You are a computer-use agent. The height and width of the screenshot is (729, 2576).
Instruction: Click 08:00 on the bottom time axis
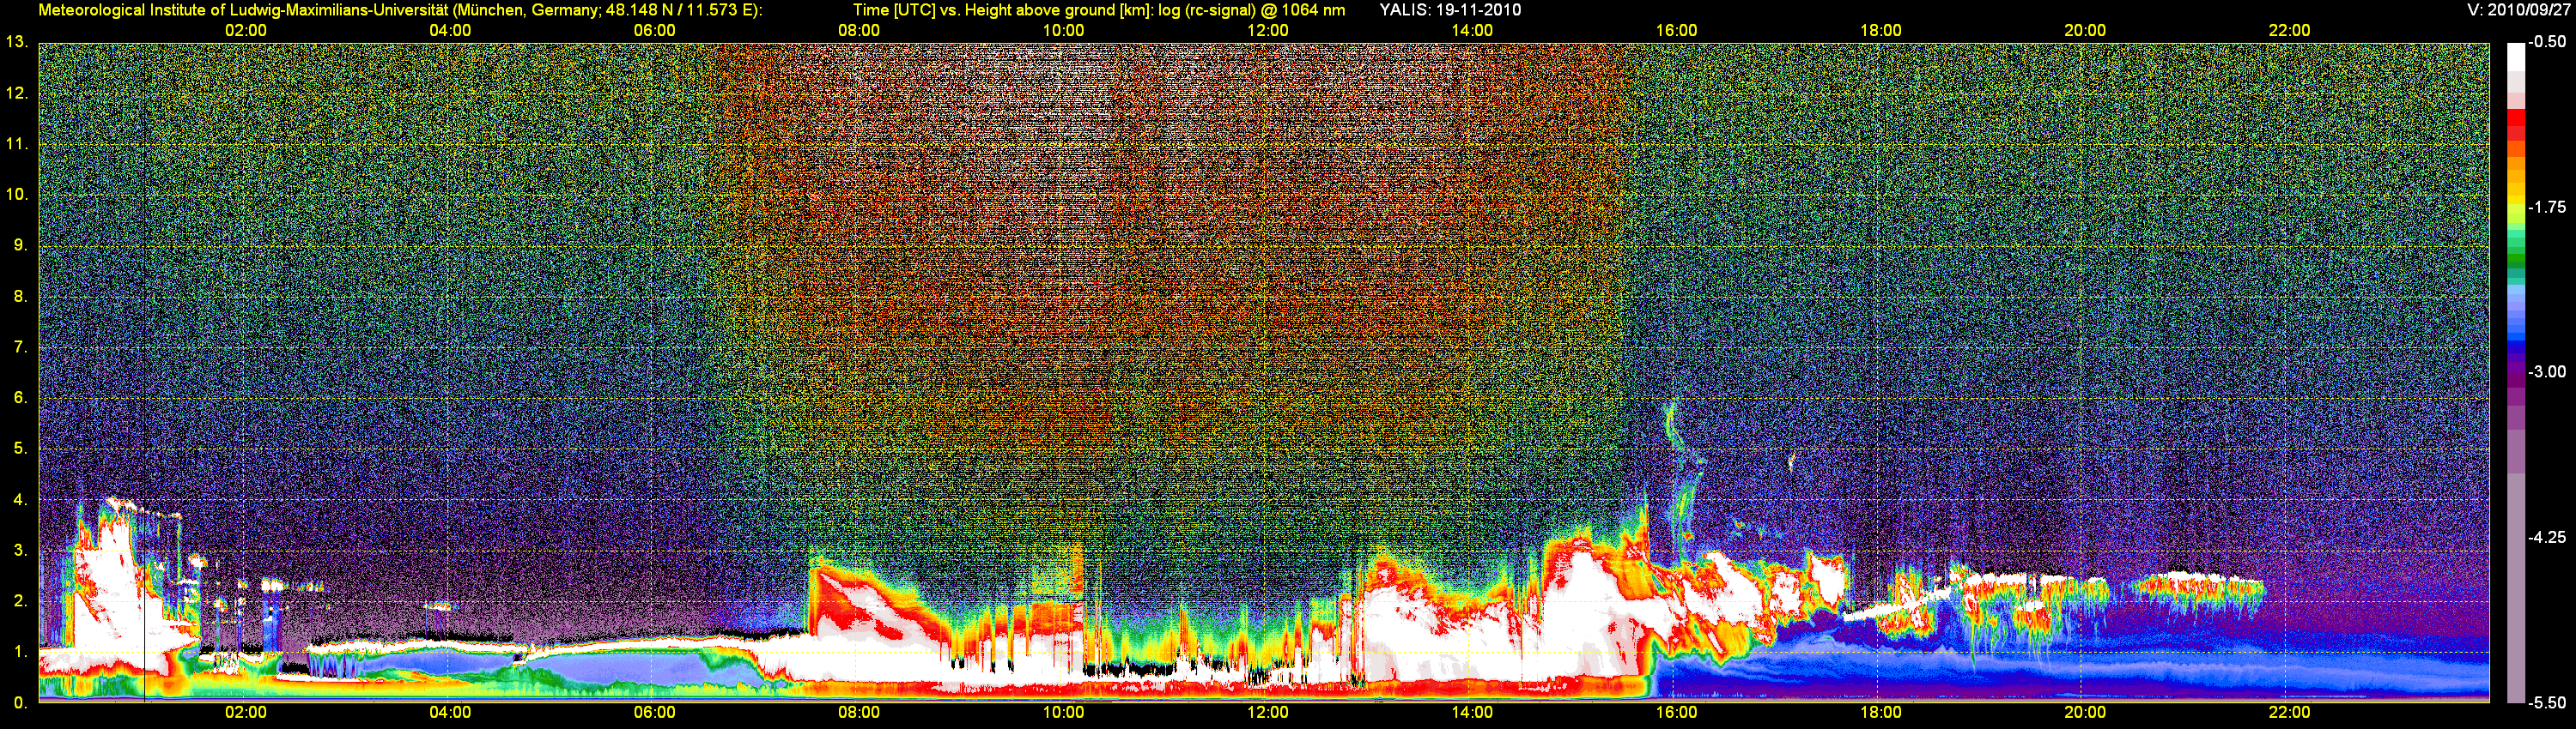859,712
